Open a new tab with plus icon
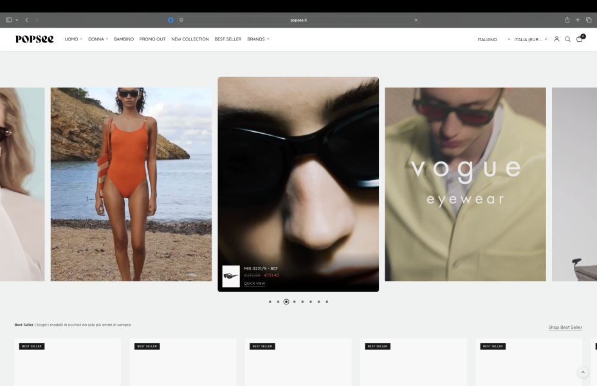 (x=578, y=20)
